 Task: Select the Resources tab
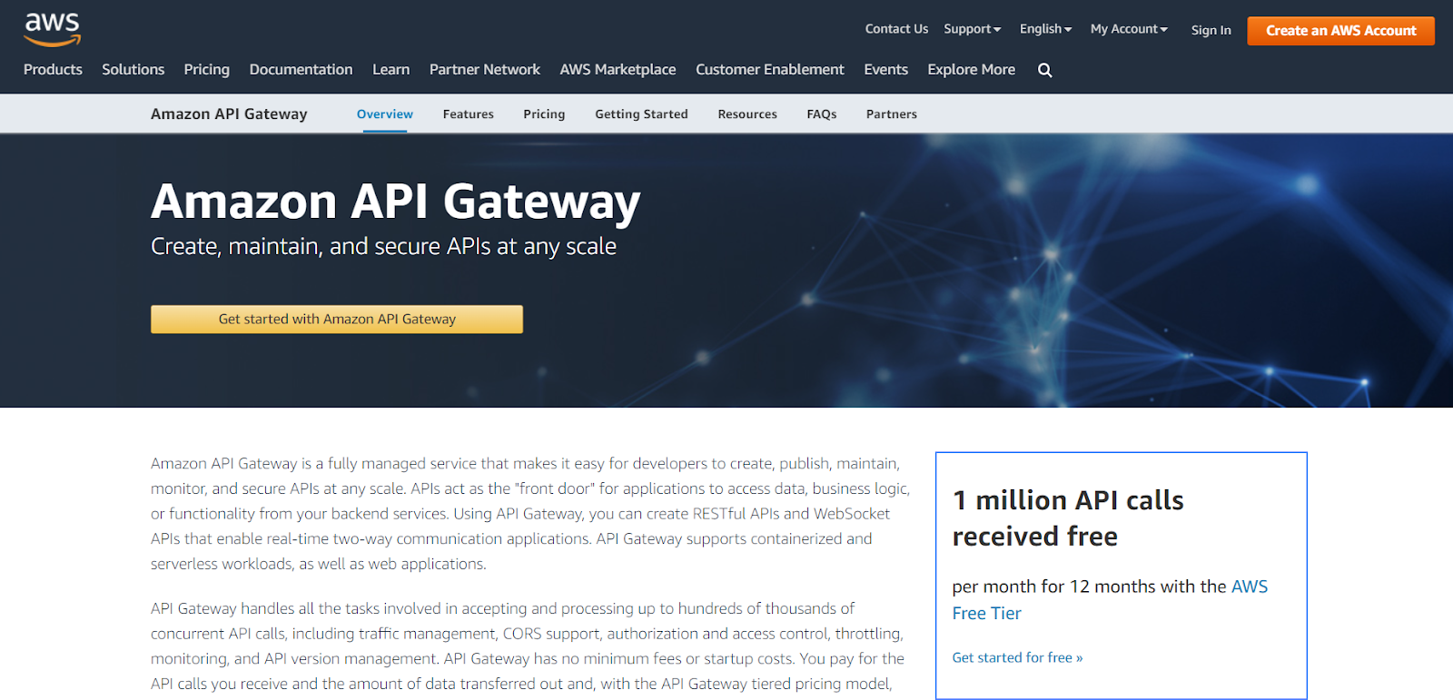click(747, 114)
